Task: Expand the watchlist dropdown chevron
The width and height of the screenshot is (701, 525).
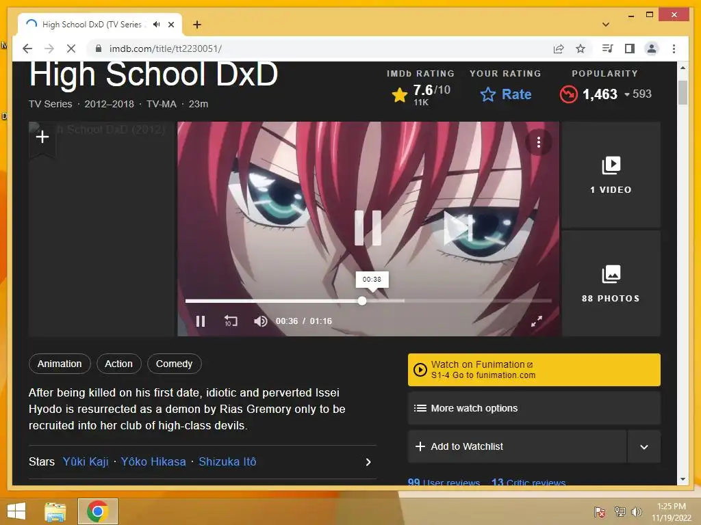Action: pos(643,446)
